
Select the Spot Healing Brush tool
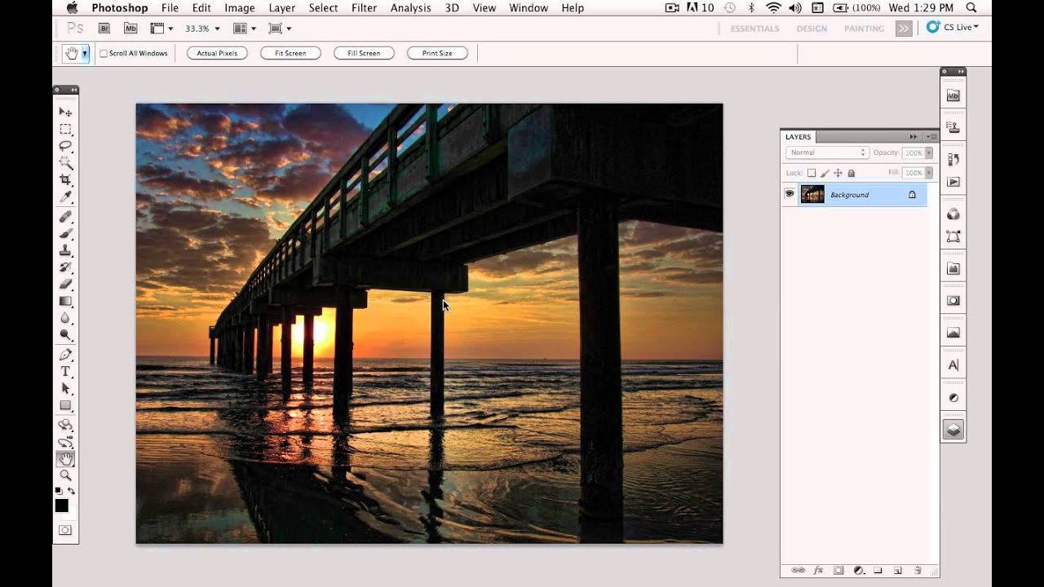click(65, 217)
